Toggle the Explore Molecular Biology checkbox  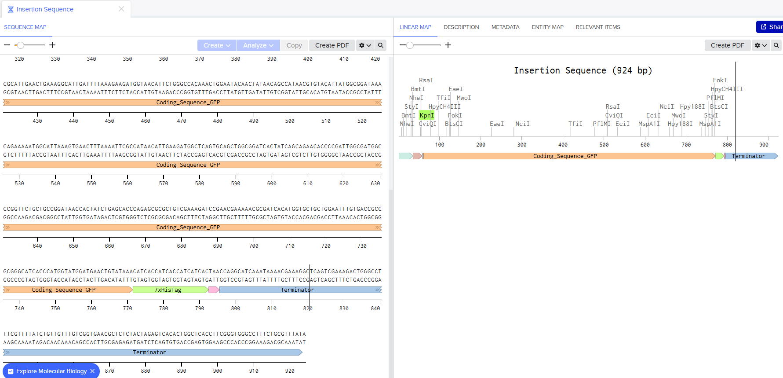point(11,371)
